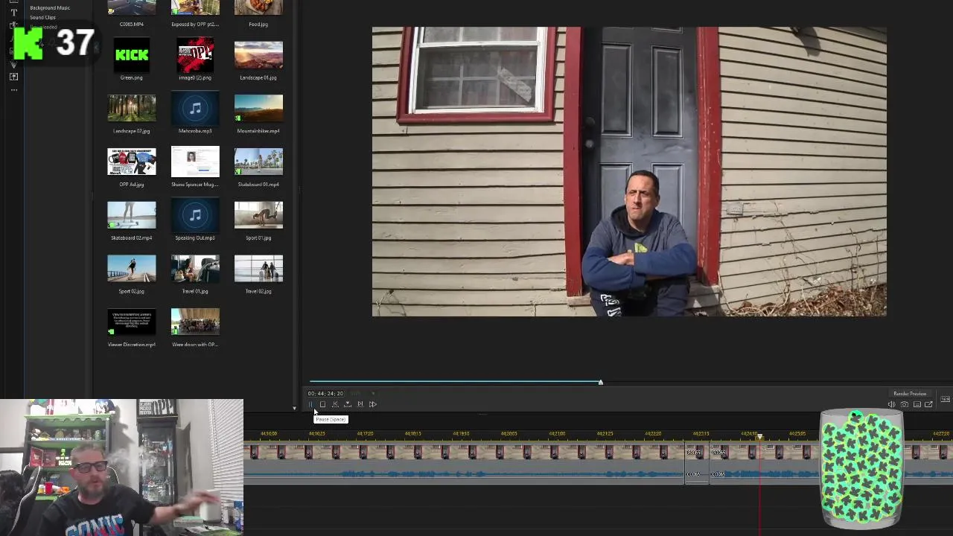The image size is (953, 536).
Task: Click the fast forward button
Action: point(373,404)
